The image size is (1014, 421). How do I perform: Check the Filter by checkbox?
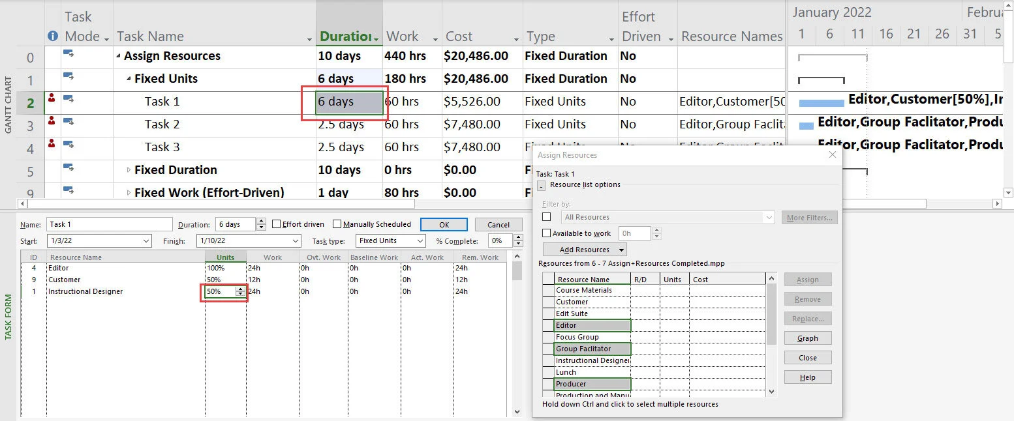547,217
